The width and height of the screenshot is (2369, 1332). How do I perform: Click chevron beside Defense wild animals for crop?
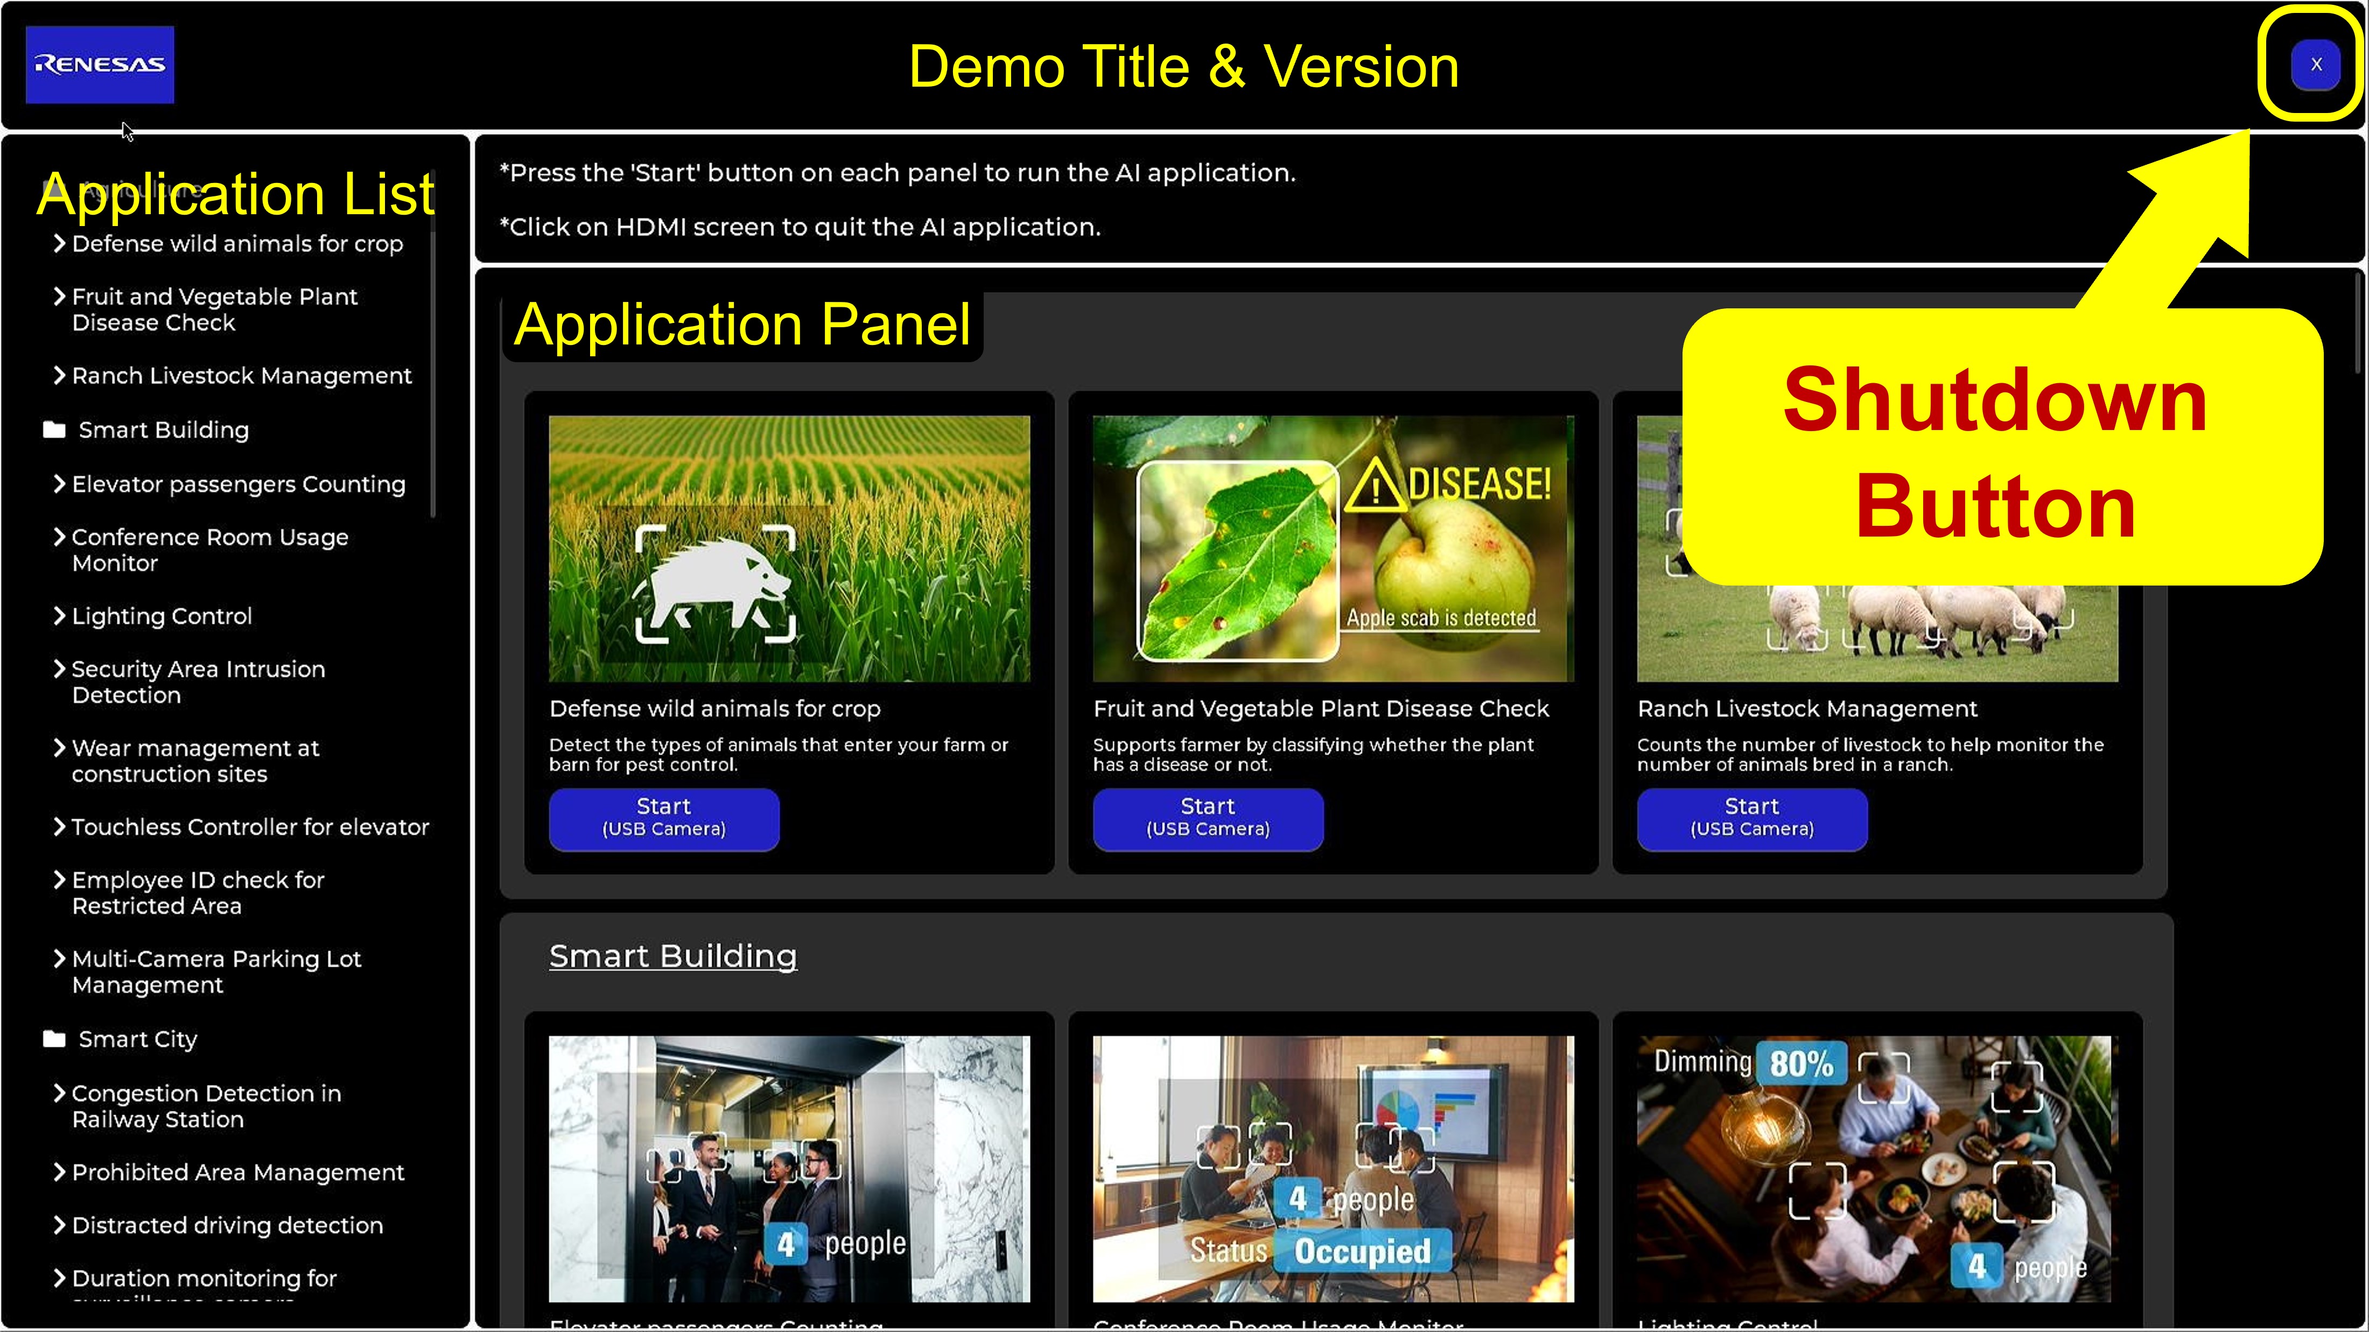(x=60, y=243)
